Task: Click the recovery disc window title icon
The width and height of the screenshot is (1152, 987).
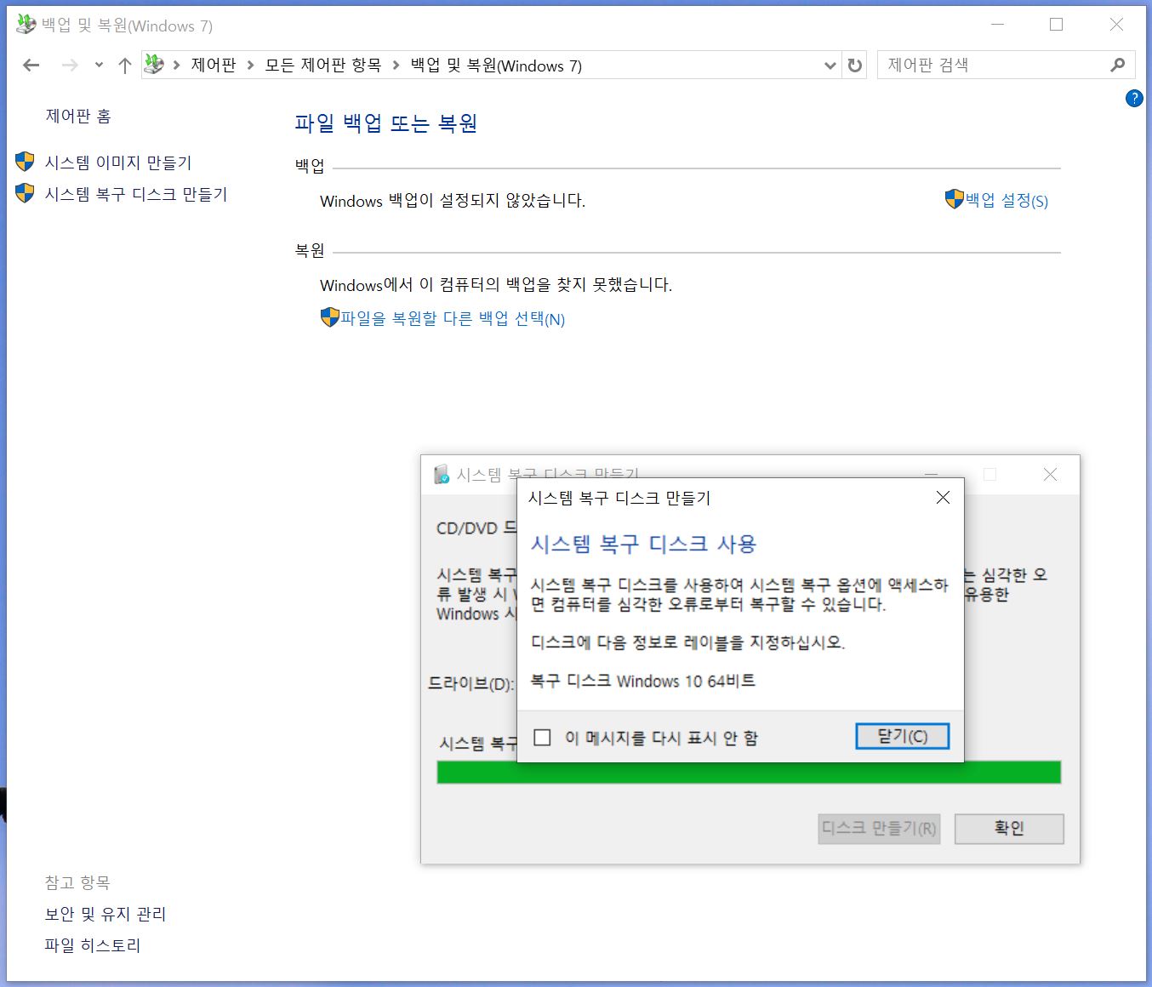Action: click(442, 475)
